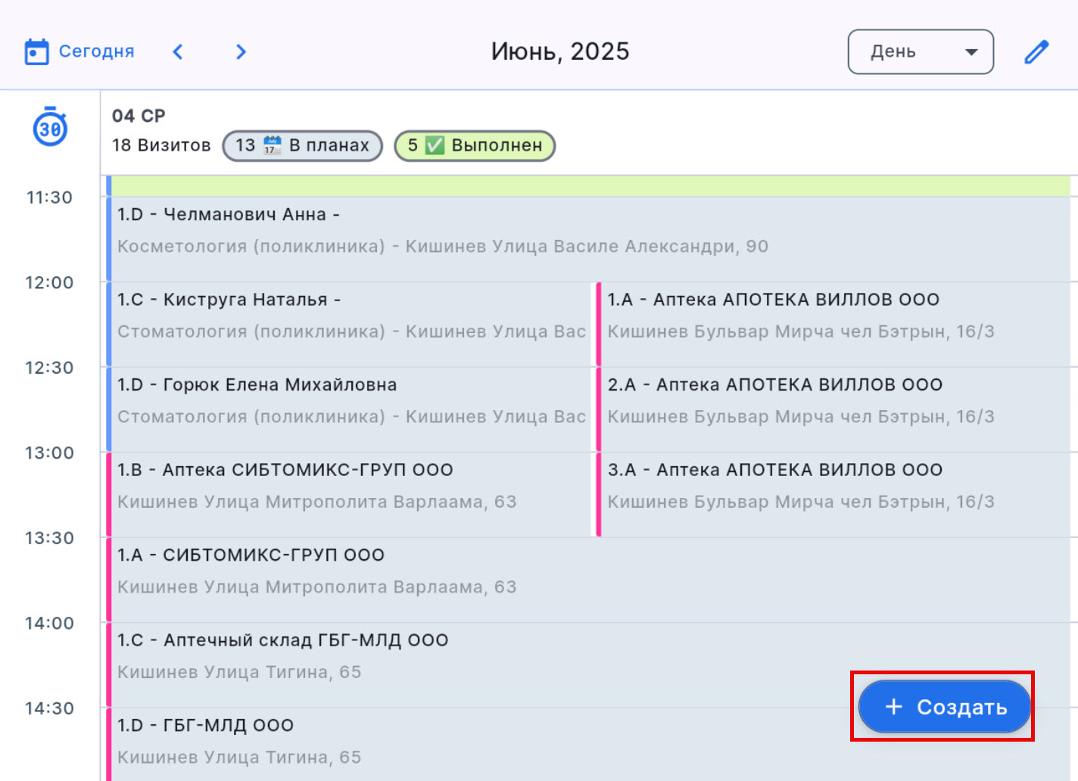Click the calendar icon next to Сегодня

coord(36,51)
